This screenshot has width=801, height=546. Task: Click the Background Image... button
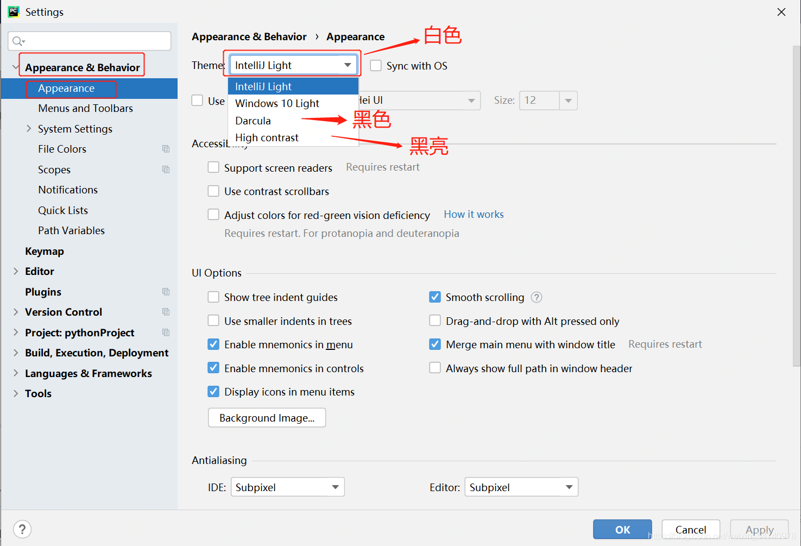pyautogui.click(x=267, y=417)
